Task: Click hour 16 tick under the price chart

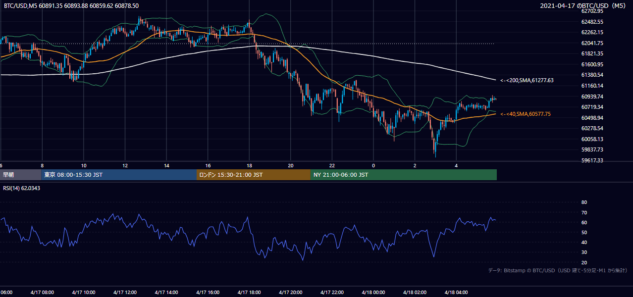Action: (x=208, y=165)
